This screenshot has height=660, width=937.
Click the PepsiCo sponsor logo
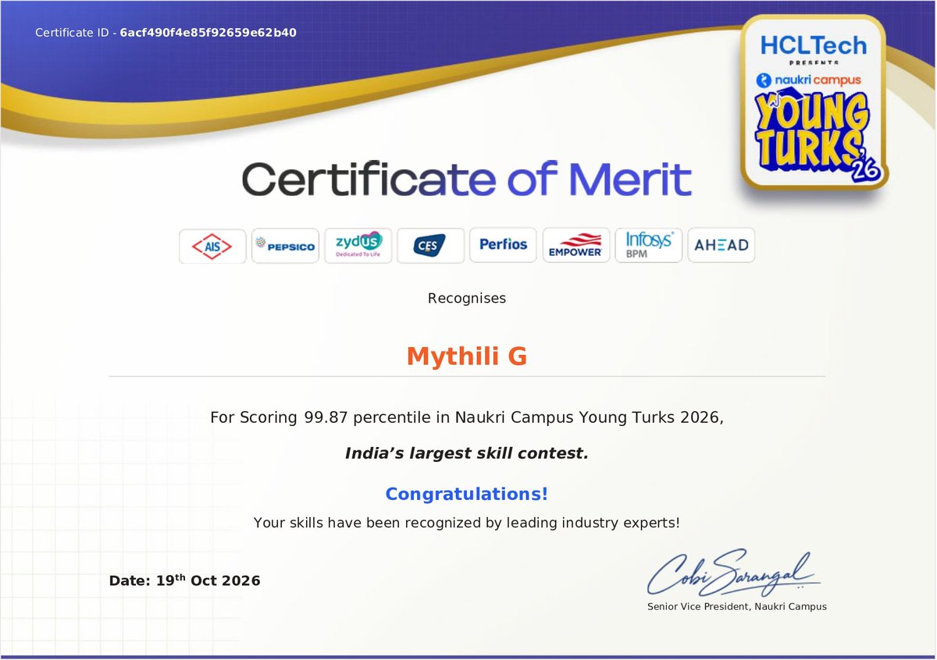tap(285, 246)
